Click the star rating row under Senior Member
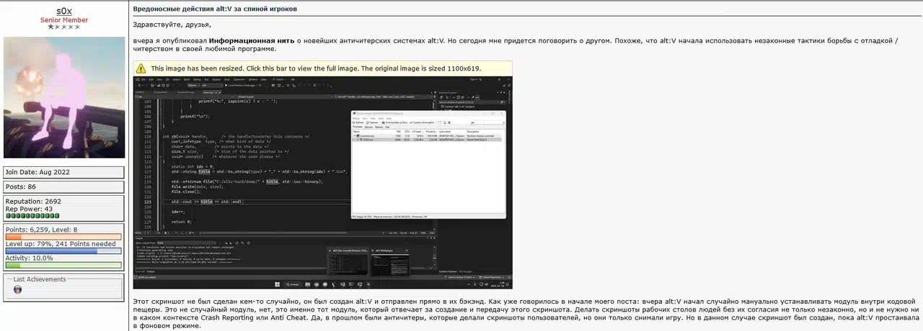The image size is (923, 331). (64, 27)
